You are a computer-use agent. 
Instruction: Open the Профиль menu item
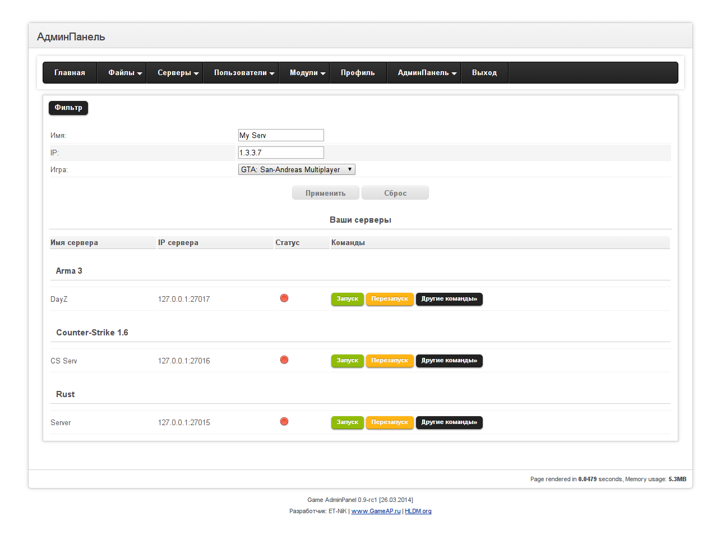(358, 73)
